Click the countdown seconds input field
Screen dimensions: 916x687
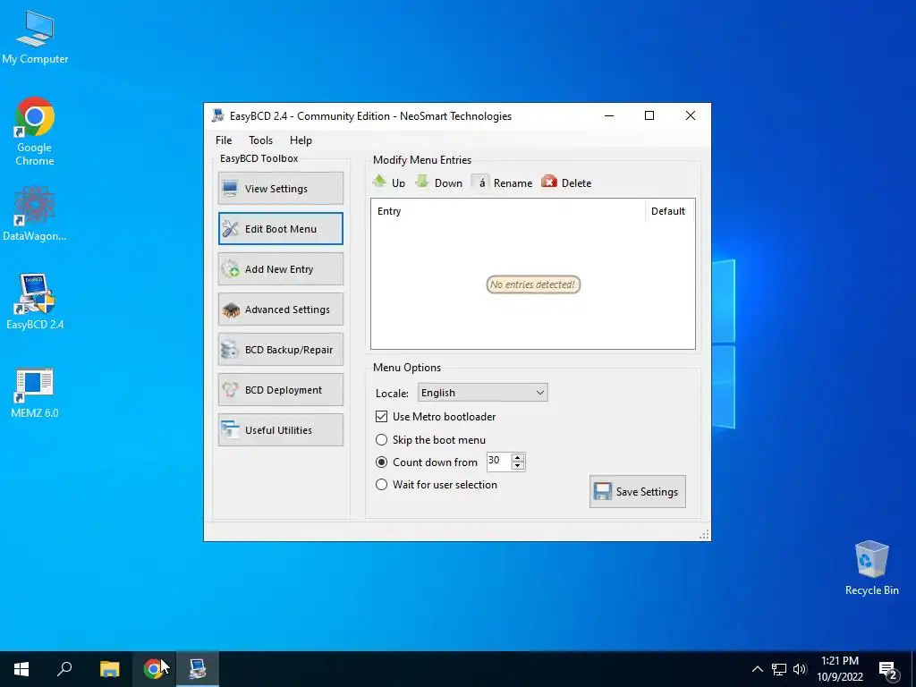point(499,462)
